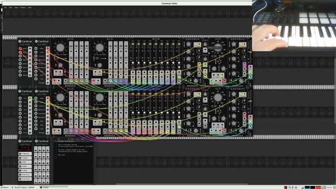Switch to Carla taskbar window

point(54,187)
